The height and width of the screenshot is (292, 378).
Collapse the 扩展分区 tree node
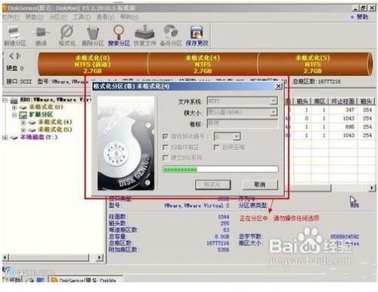tap(14, 115)
